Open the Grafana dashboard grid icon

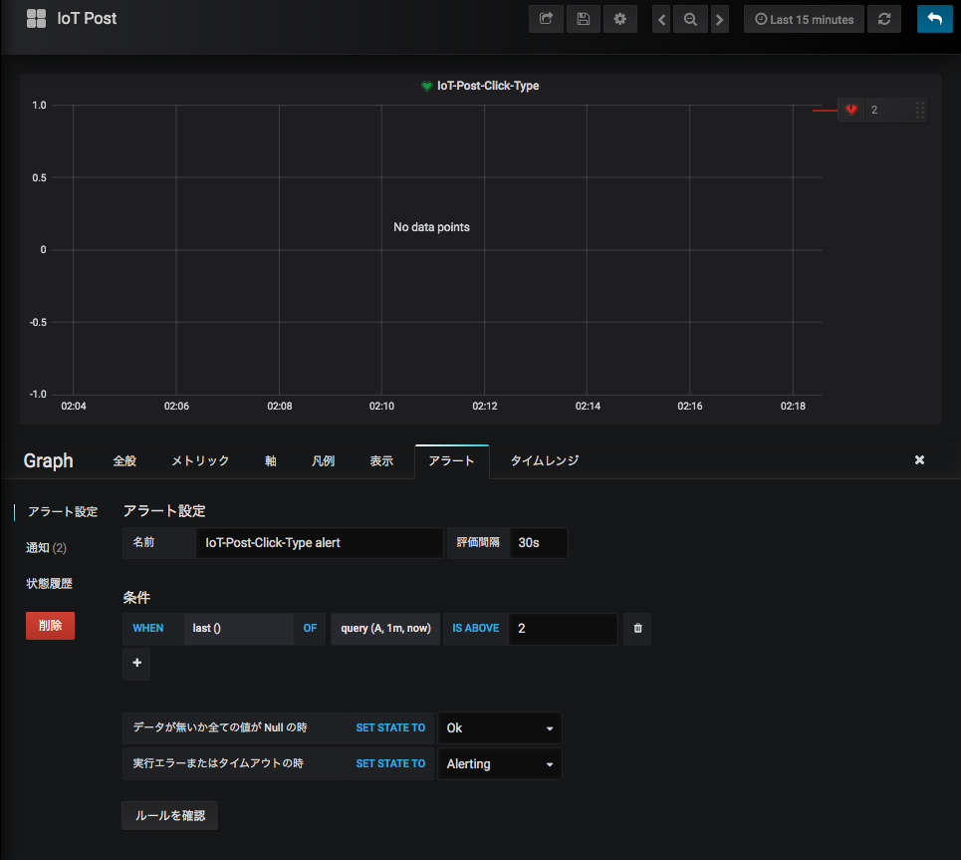click(x=36, y=18)
